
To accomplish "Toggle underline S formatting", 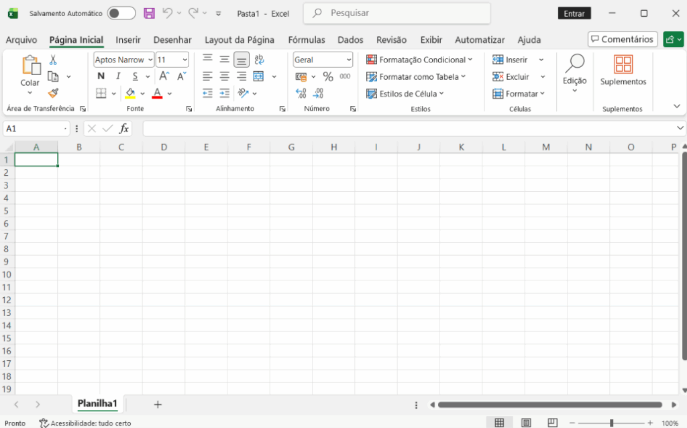I will point(135,76).
